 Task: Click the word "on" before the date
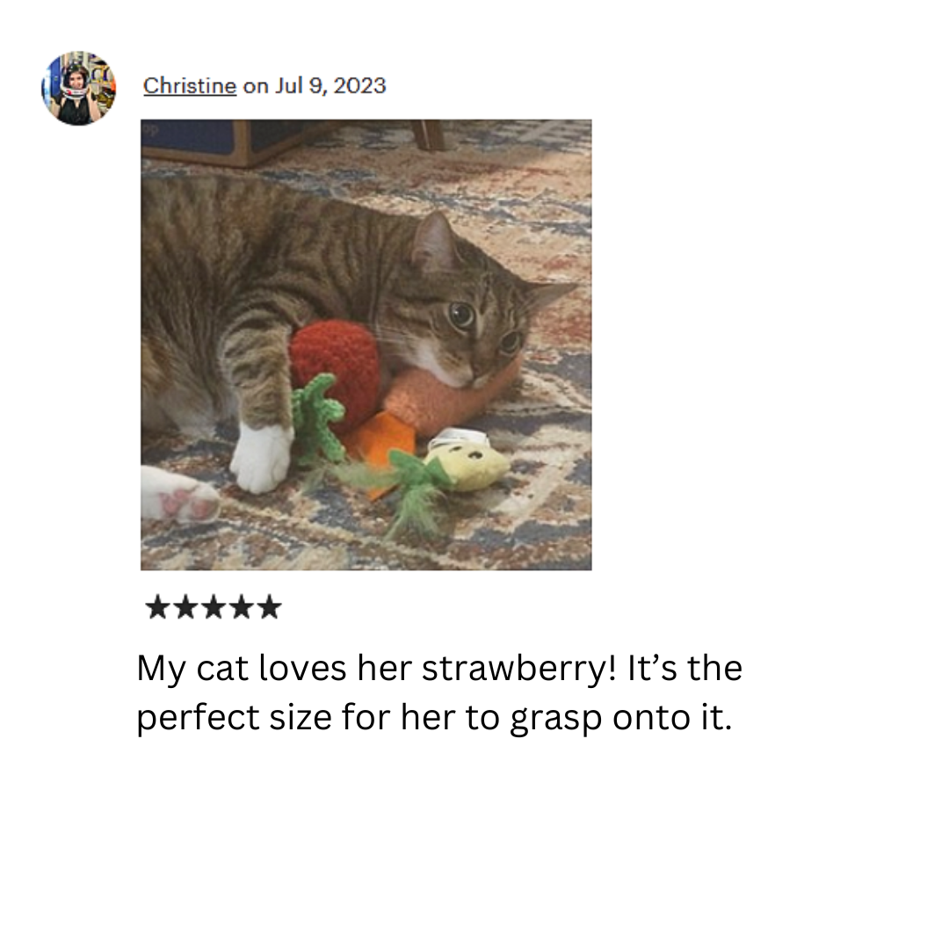coord(256,86)
